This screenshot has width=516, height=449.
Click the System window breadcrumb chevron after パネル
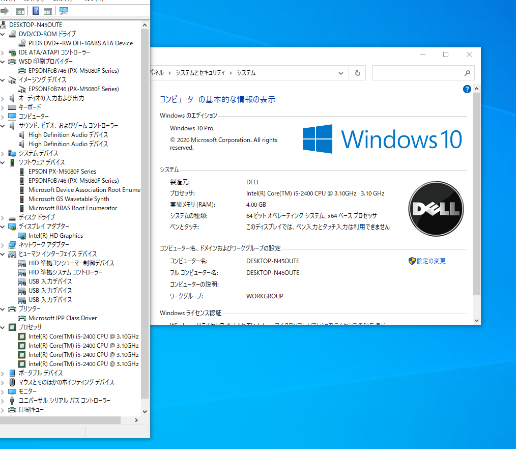tap(169, 73)
